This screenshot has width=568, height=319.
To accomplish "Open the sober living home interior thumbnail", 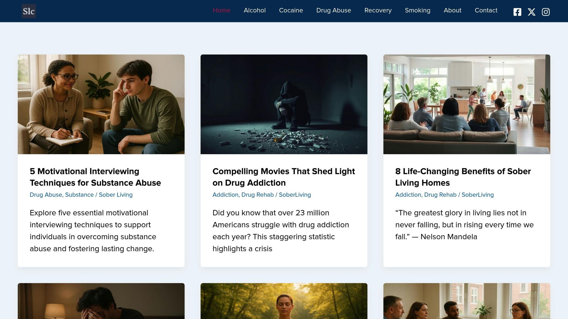I will (467, 104).
